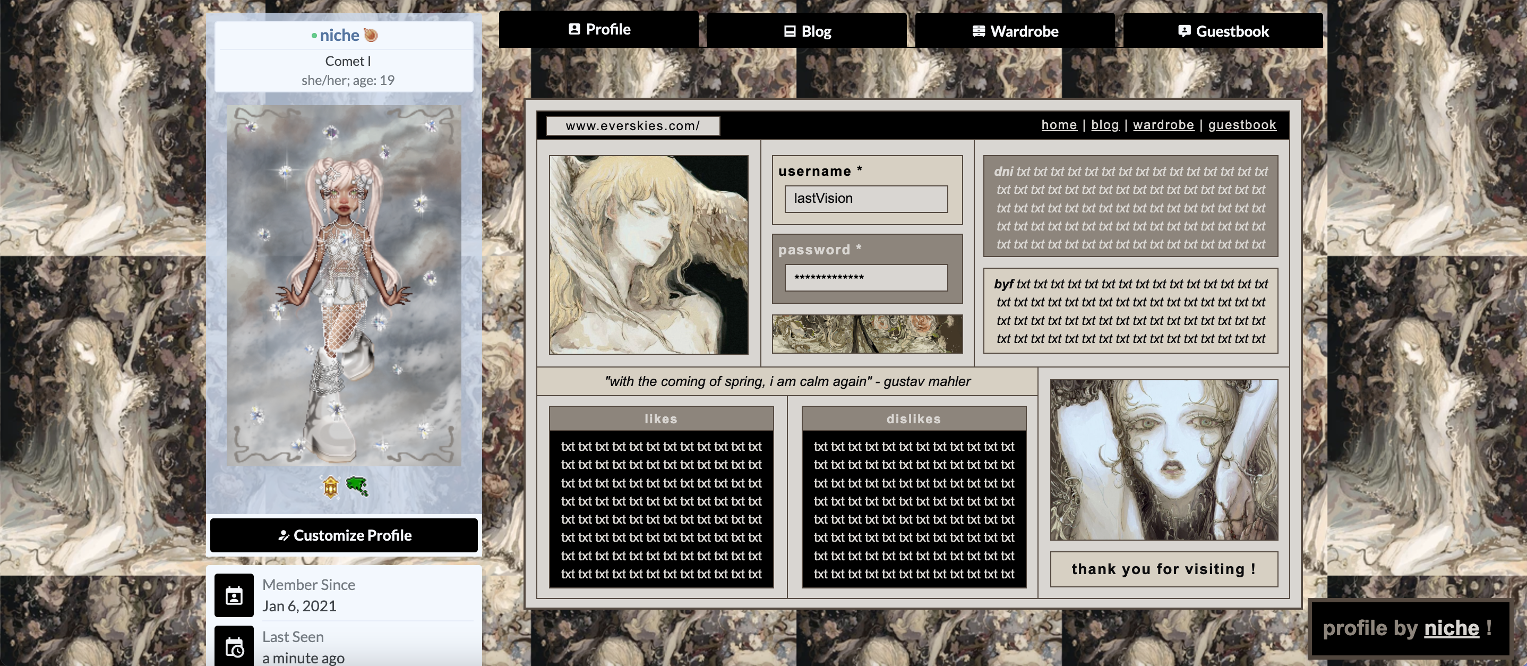Click the byf text box
Screen dimensions: 1527x666
coord(1130,311)
